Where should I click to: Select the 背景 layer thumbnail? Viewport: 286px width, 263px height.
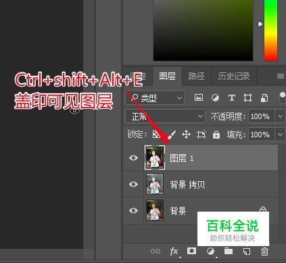[155, 210]
